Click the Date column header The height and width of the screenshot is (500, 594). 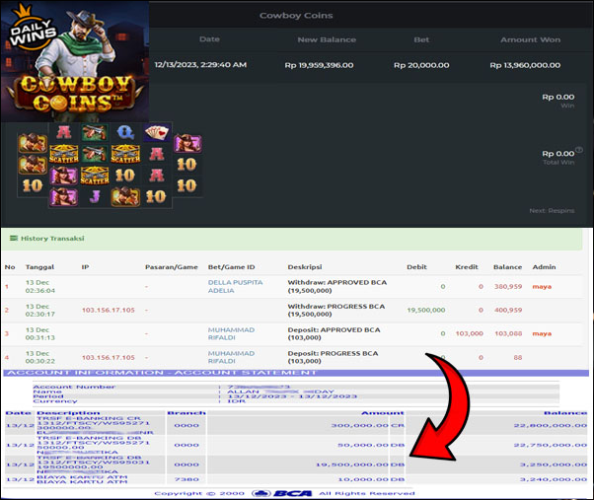209,39
